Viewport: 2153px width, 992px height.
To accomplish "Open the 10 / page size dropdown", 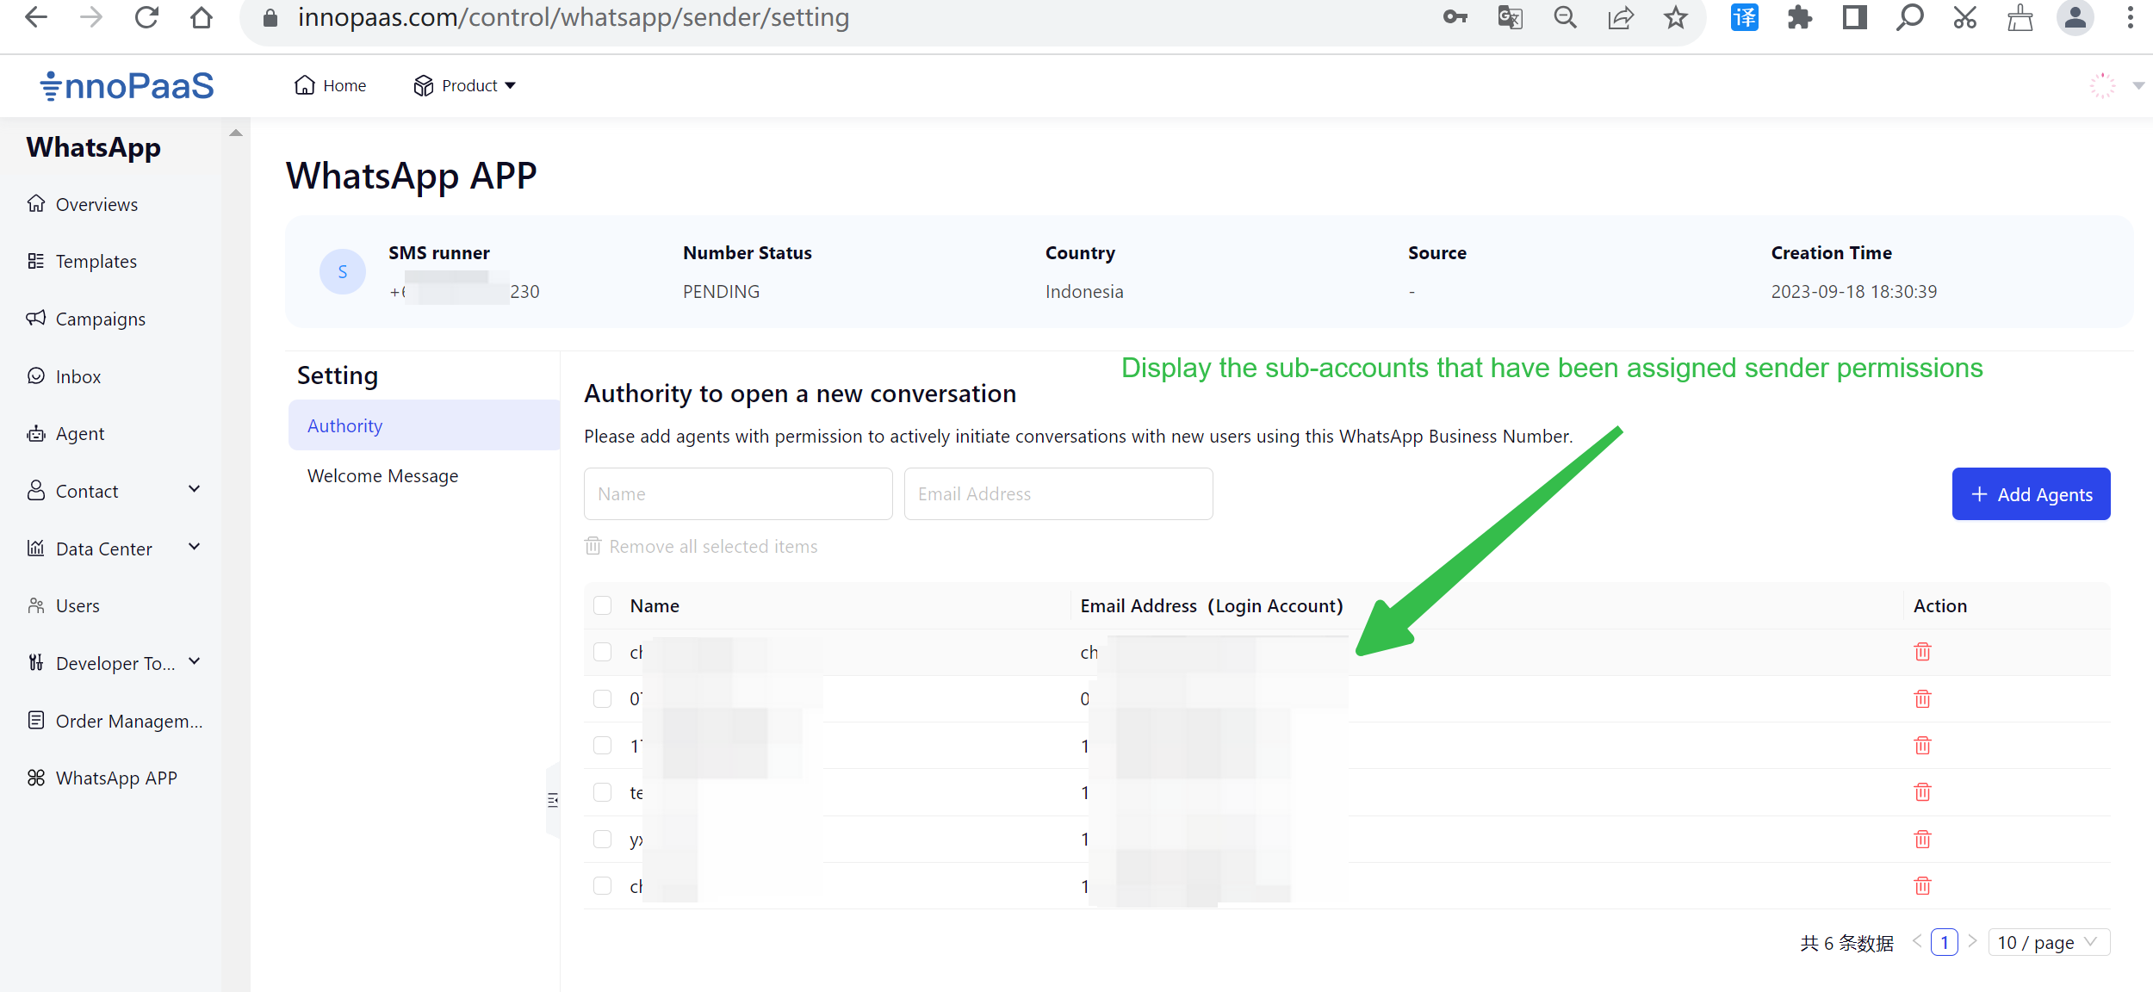I will click(x=2050, y=943).
